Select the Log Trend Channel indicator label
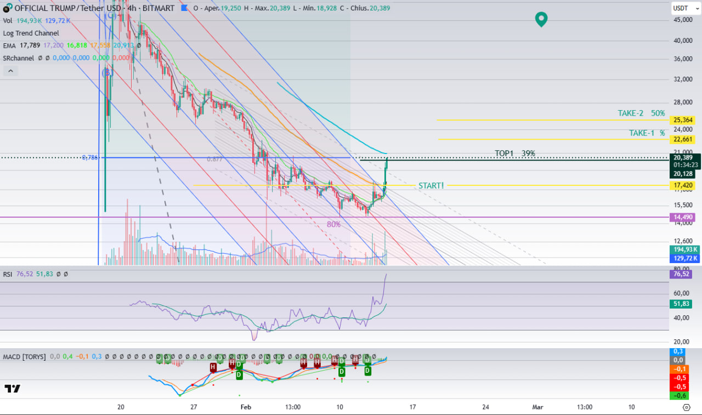The width and height of the screenshot is (702, 415). coord(31,33)
